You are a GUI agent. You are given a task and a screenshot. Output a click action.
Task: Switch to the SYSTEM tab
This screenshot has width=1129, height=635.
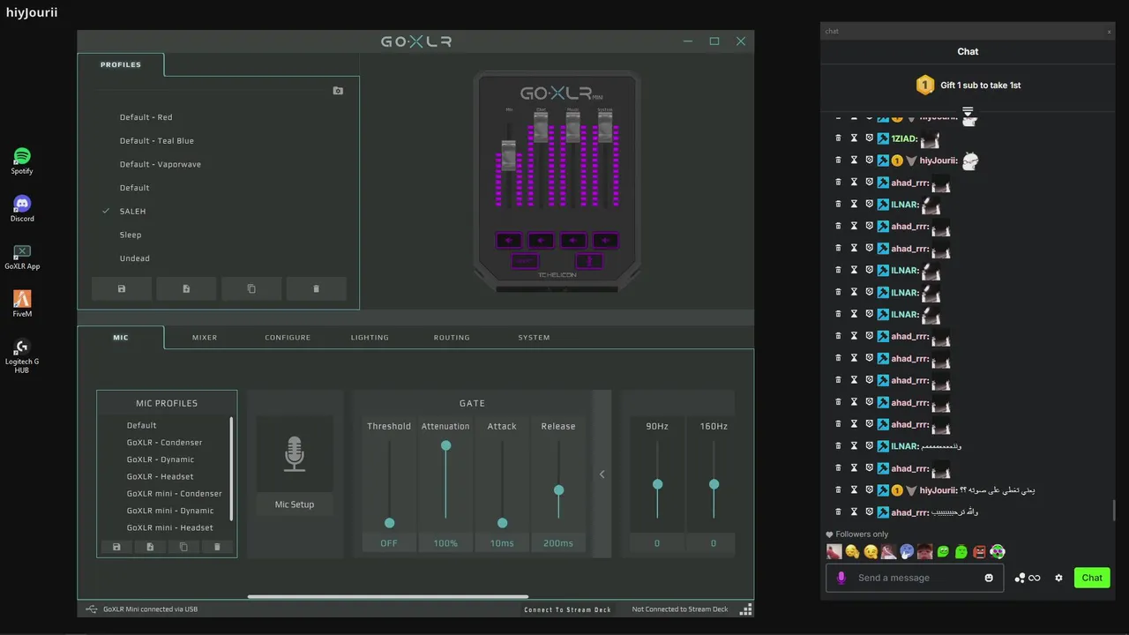click(534, 338)
